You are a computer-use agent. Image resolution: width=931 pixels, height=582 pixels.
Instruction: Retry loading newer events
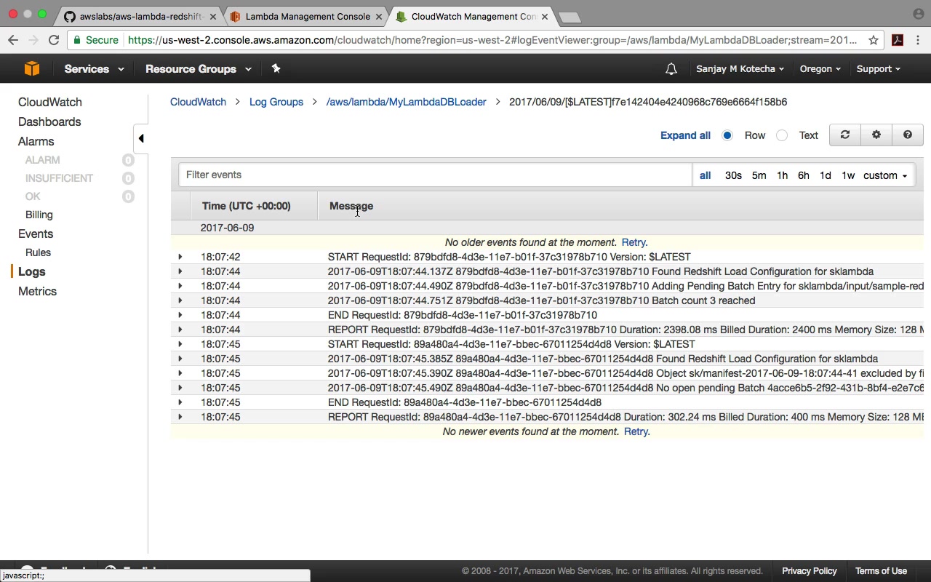(x=636, y=431)
